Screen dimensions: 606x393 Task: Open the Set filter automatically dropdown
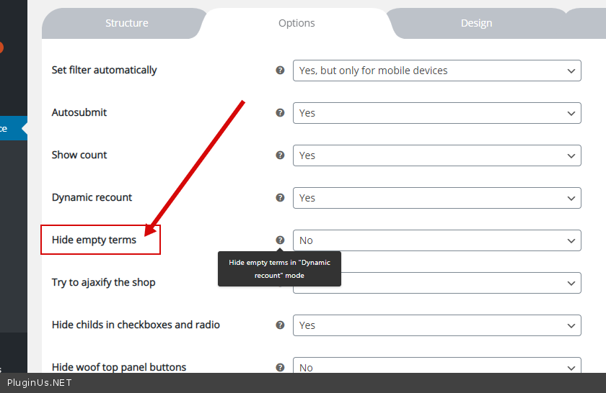[436, 71]
